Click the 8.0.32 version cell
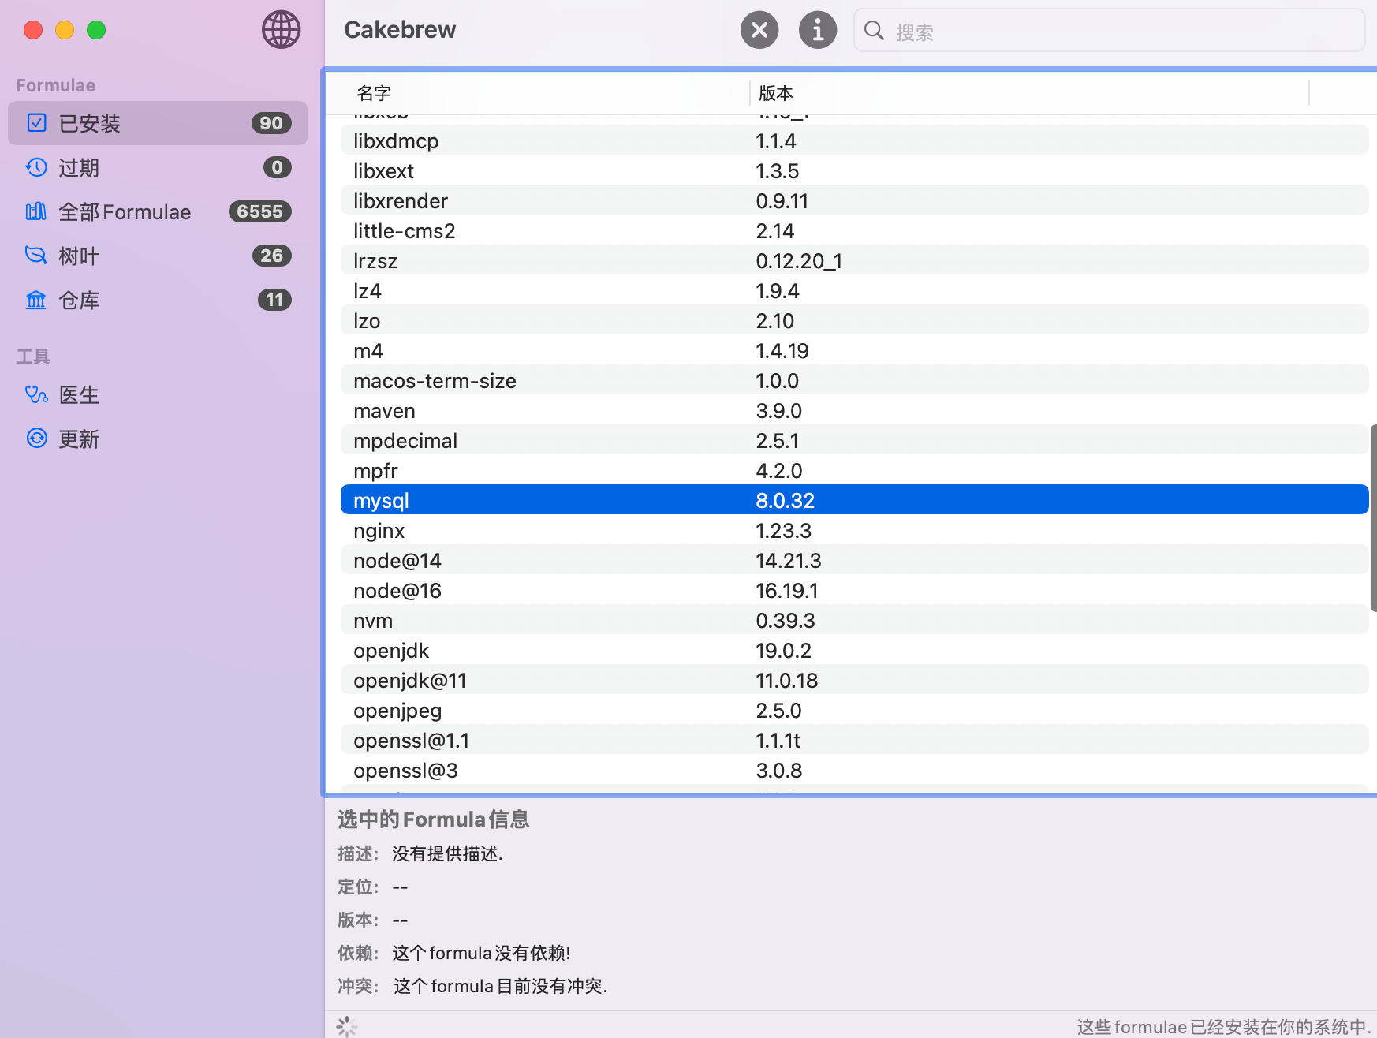 (x=785, y=501)
